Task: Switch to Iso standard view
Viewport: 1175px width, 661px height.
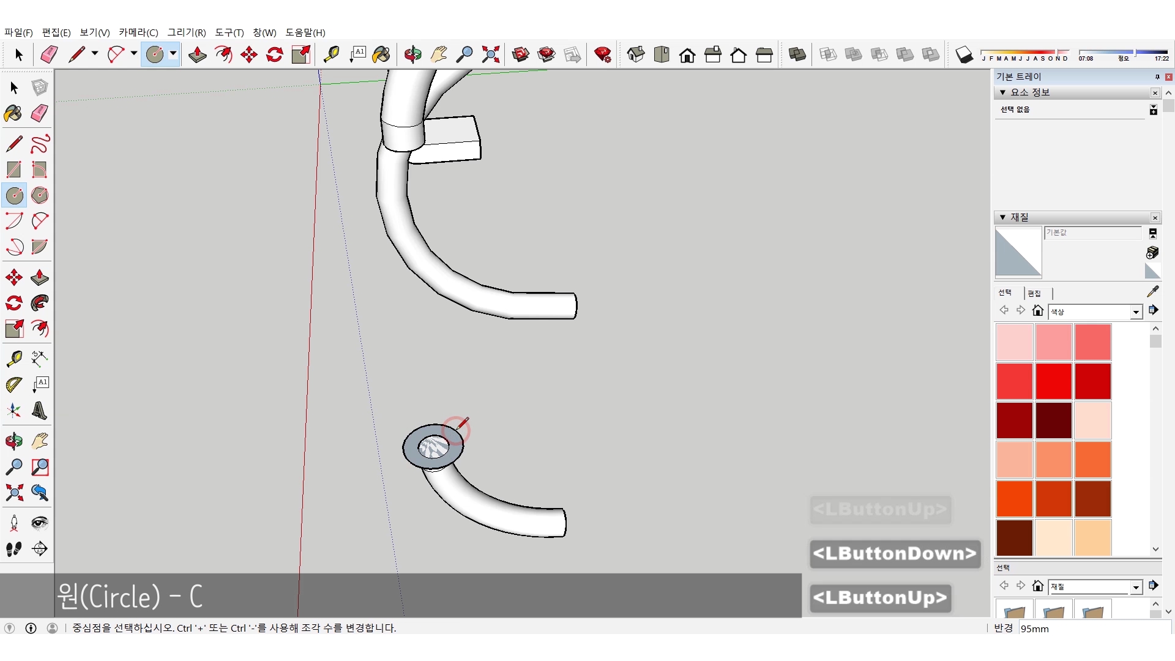Action: click(x=635, y=55)
